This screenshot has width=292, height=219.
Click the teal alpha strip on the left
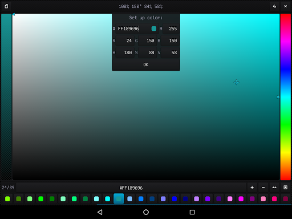(x=6, y=97)
